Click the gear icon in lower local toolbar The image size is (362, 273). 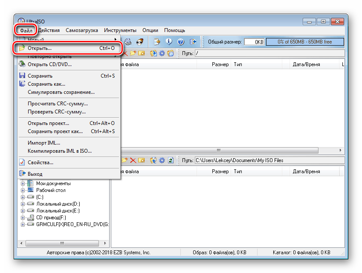pos(162,160)
